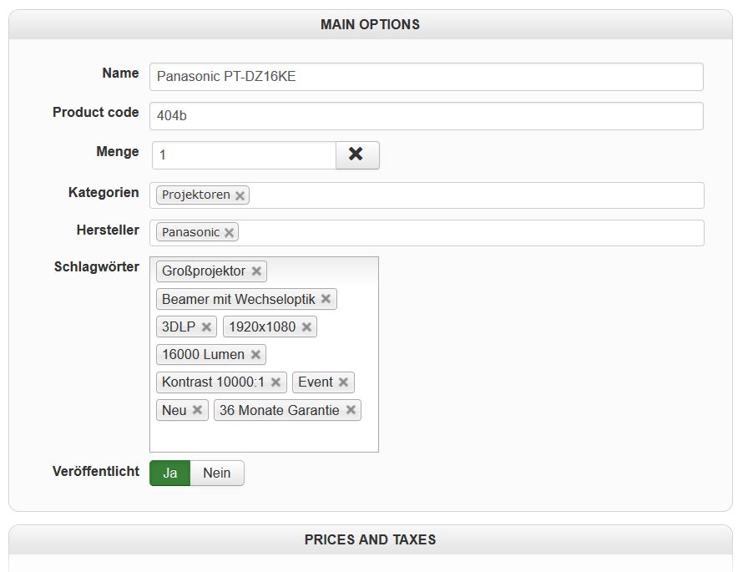Image resolution: width=753 pixels, height=572 pixels.
Task: Clear the Menge quantity with X button
Action: click(x=356, y=154)
